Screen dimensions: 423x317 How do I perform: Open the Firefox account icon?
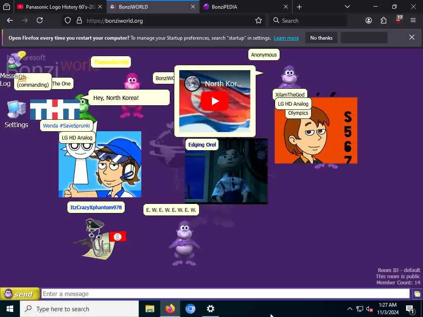coord(368,21)
